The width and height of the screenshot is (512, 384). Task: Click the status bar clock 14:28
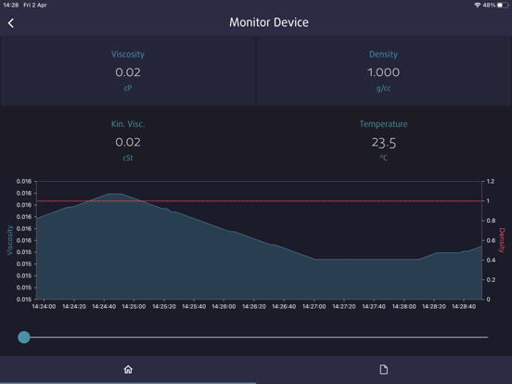coord(11,5)
